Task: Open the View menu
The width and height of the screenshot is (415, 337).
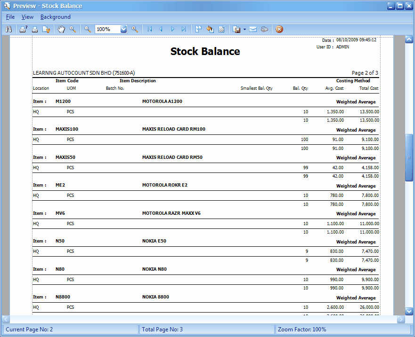Action: click(x=27, y=17)
